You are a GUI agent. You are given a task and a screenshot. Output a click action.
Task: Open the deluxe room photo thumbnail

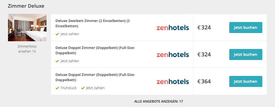[x=27, y=28]
